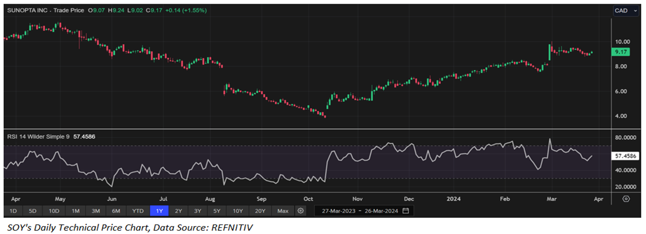Select the 10D time range
646x234 pixels.
[55, 210]
